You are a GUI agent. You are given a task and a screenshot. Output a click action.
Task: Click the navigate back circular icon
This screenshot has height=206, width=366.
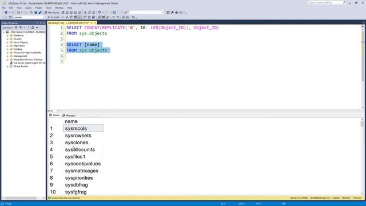(x=6, y=13)
